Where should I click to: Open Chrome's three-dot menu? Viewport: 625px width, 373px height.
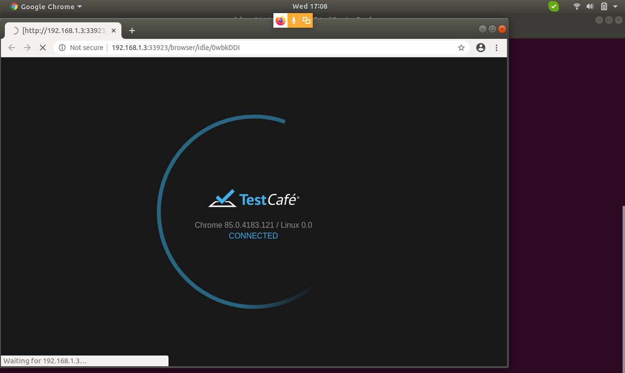(496, 48)
